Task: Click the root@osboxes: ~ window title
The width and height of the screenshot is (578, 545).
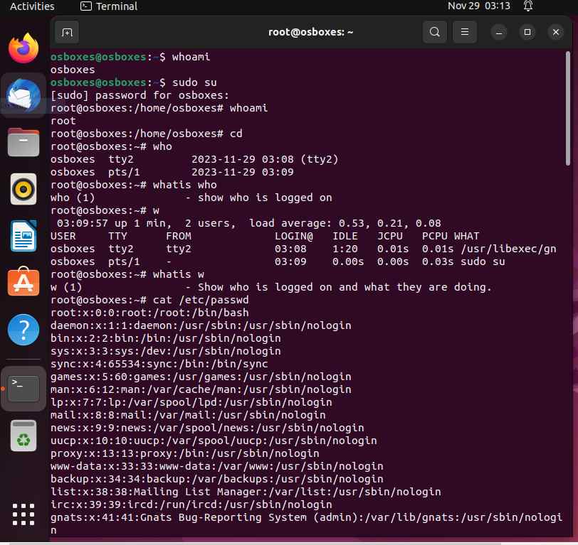Action: point(310,33)
